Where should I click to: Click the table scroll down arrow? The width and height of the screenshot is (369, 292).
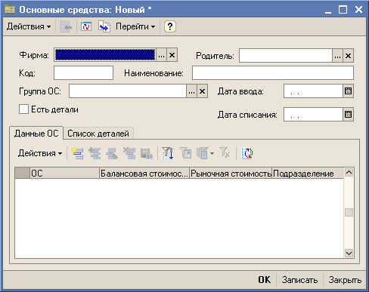[x=349, y=253]
